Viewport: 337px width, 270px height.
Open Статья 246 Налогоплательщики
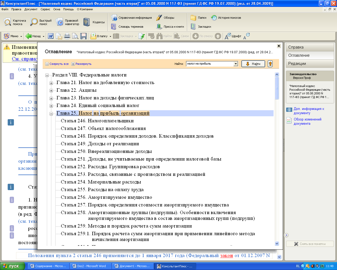coord(97,121)
